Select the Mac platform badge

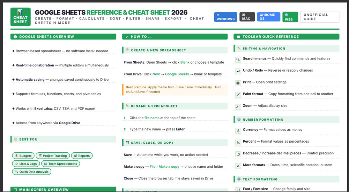pyautogui.click(x=247, y=17)
